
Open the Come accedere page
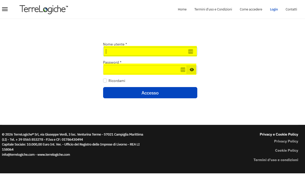251,9
